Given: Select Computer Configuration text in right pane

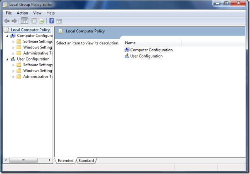Looking at the screenshot, I should pyautogui.click(x=151, y=50).
